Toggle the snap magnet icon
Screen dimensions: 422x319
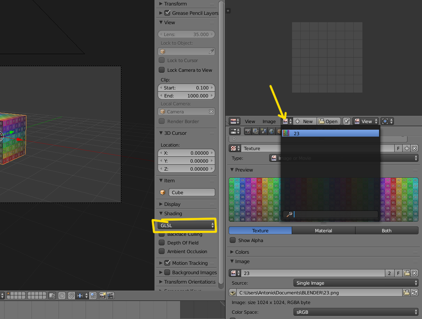click(71, 296)
